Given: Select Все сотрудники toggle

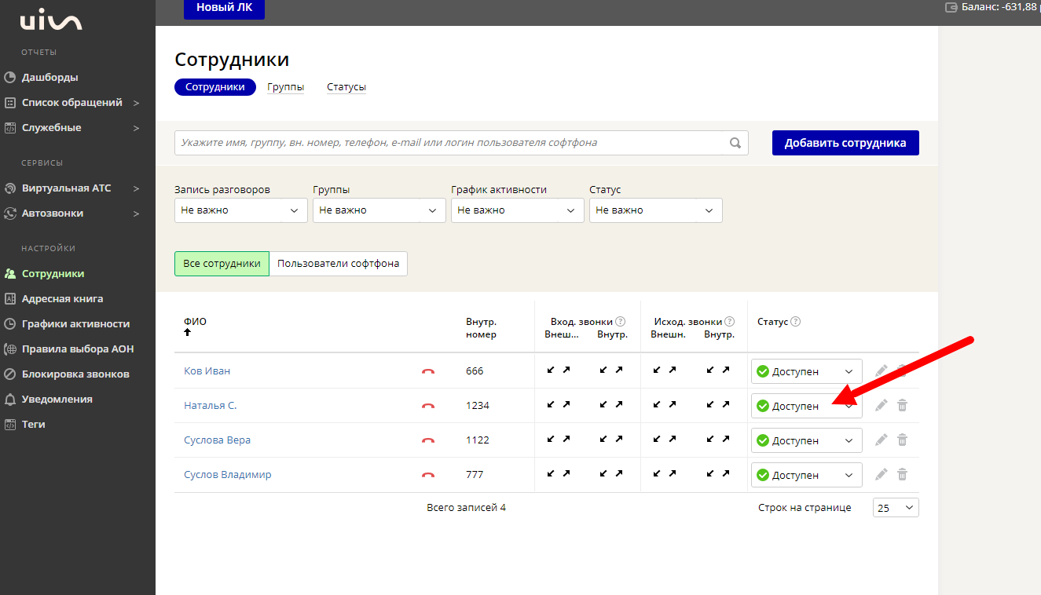Looking at the screenshot, I should coord(222,264).
